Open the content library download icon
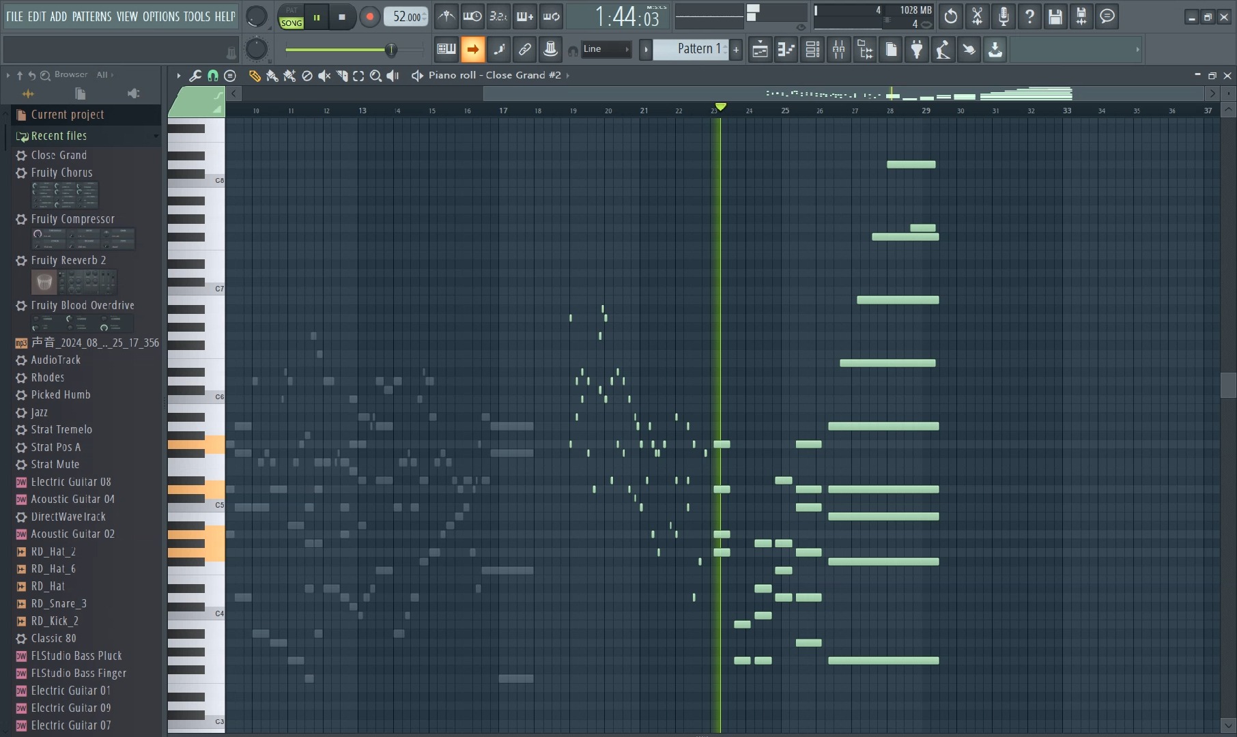This screenshot has height=737, width=1237. tap(995, 49)
